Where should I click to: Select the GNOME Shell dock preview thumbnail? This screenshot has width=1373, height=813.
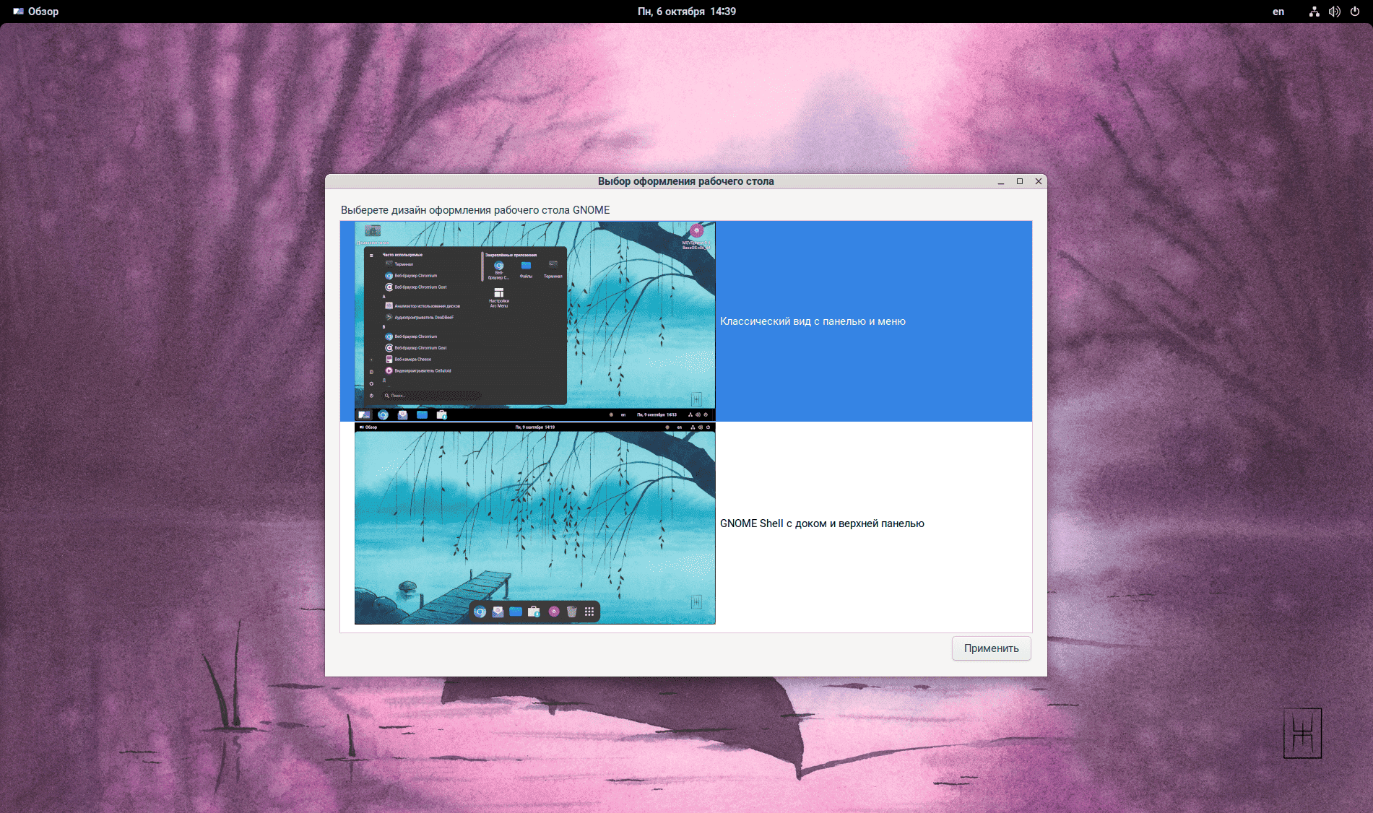click(x=534, y=523)
